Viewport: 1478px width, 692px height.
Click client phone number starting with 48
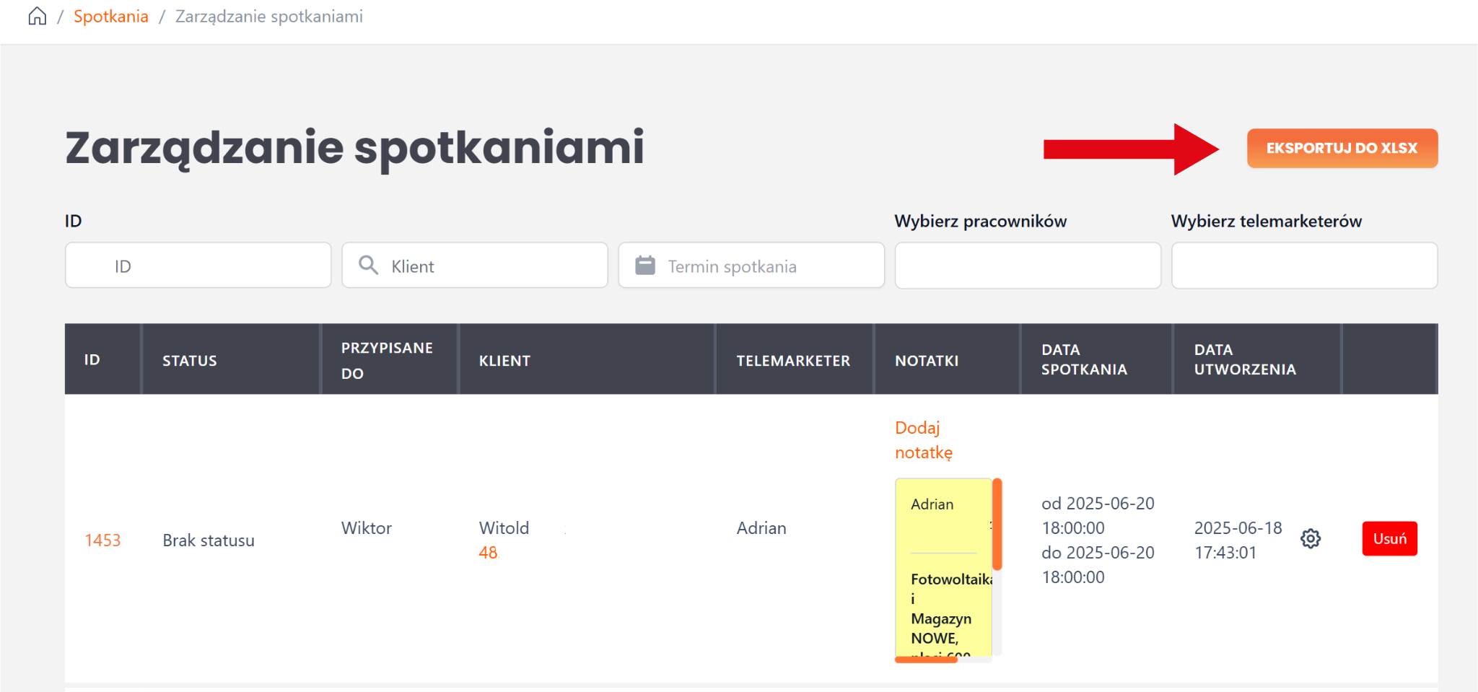pos(489,553)
